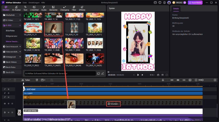Click the microphone voice-over icon
This screenshot has width=219, height=122.
(163, 80)
